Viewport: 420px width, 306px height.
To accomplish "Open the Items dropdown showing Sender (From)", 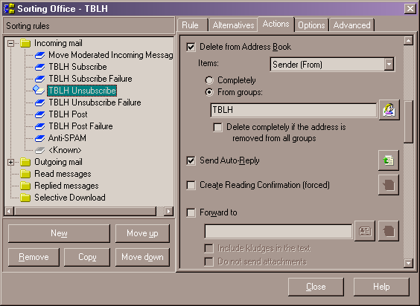I will [x=332, y=65].
